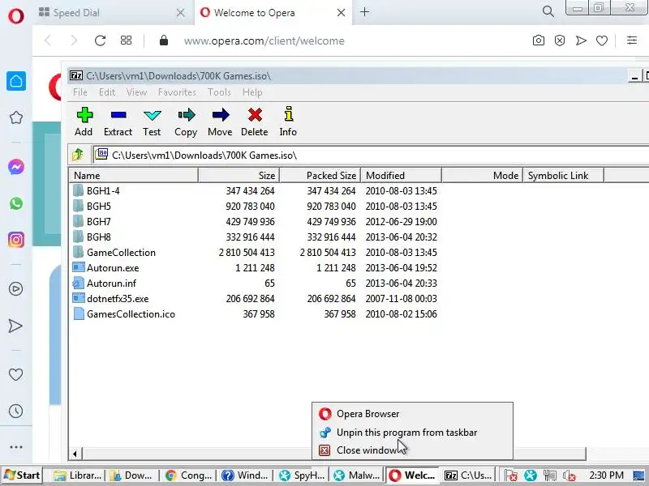Select the BGH7 folder row
Viewport: 649px width, 486px height.
coord(98,221)
